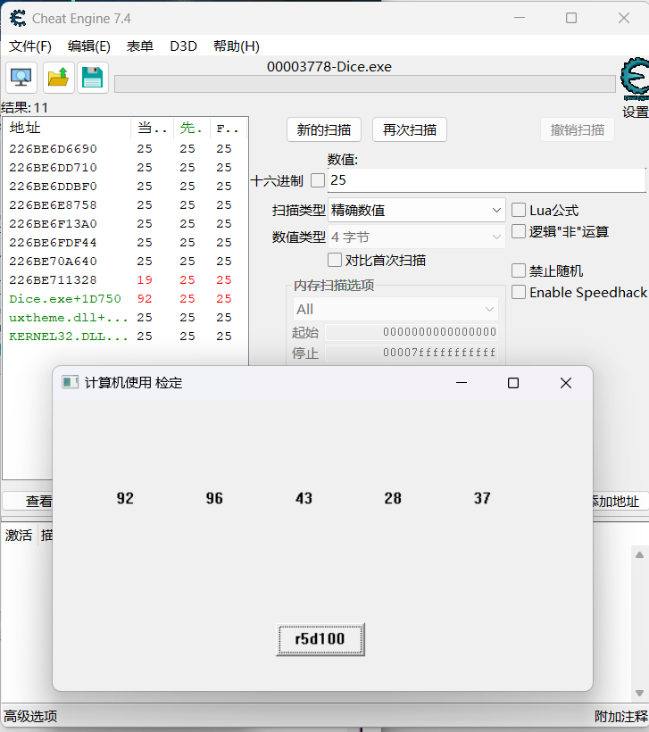Click the open folder toolbar icon
This screenshot has height=732, width=649.
(x=58, y=78)
